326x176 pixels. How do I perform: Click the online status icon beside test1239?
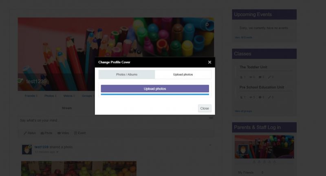(20, 81)
